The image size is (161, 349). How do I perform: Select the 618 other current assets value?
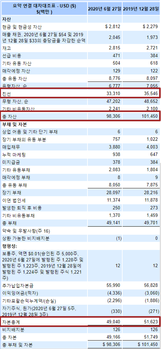tap(154, 63)
